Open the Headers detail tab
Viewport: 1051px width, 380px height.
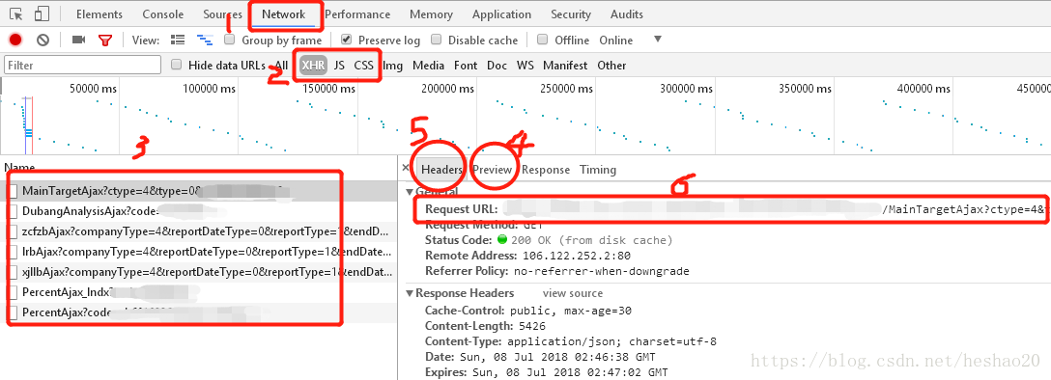click(441, 169)
